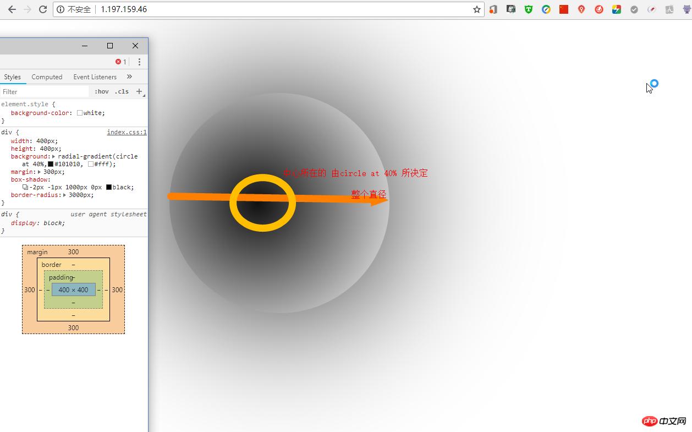Open the index.css:1 source link
The width and height of the screenshot is (692, 432).
click(x=127, y=132)
